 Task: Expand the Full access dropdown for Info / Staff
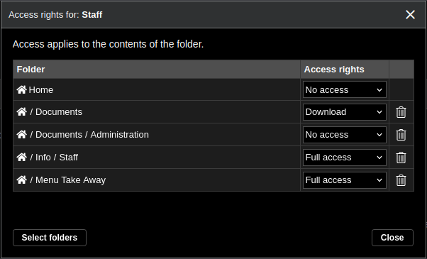(345, 158)
